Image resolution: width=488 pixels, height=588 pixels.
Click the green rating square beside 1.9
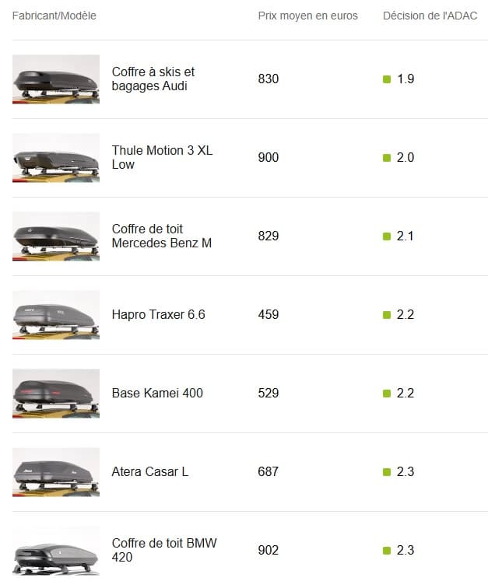[x=387, y=79]
